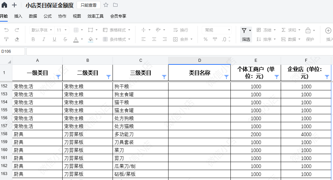
Task: Open the 会员专享 tab
Action: coord(118,16)
